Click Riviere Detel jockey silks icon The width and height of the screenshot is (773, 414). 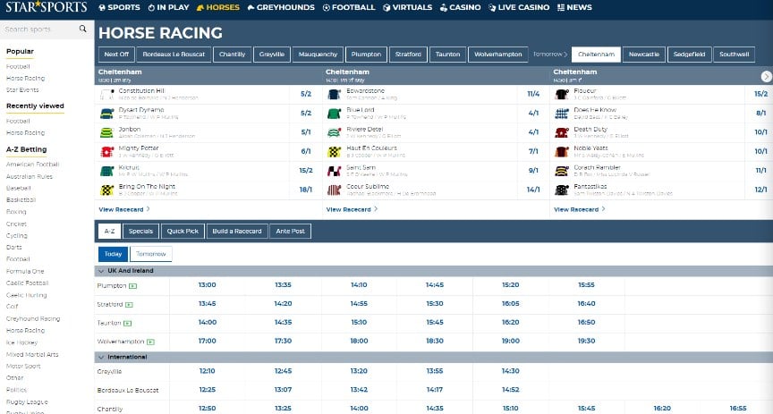pos(335,132)
